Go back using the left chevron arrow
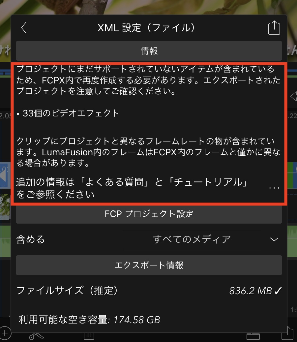297x342 pixels. pyautogui.click(x=24, y=28)
